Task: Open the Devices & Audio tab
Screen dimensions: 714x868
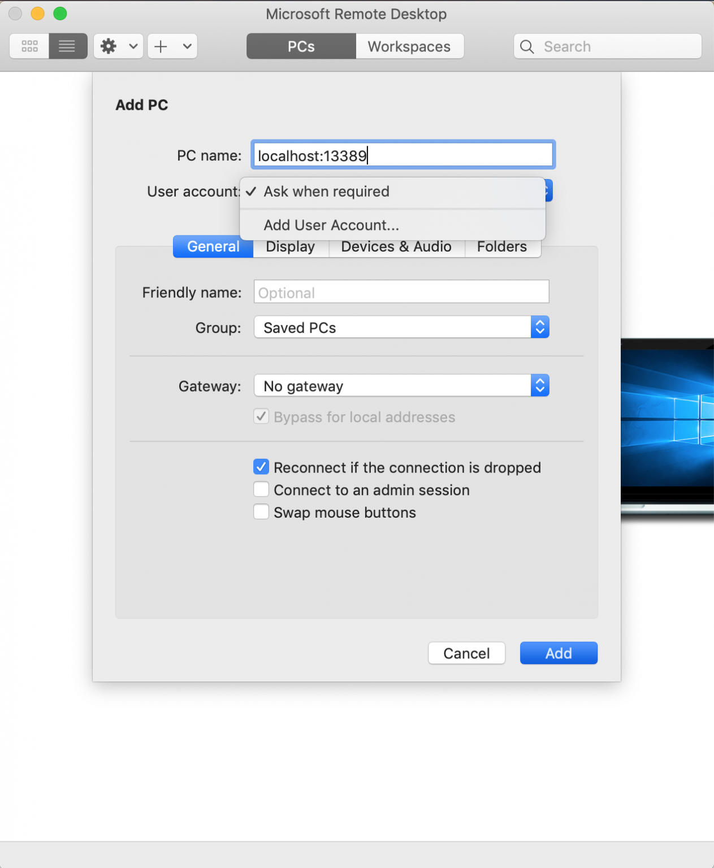Action: (x=396, y=247)
